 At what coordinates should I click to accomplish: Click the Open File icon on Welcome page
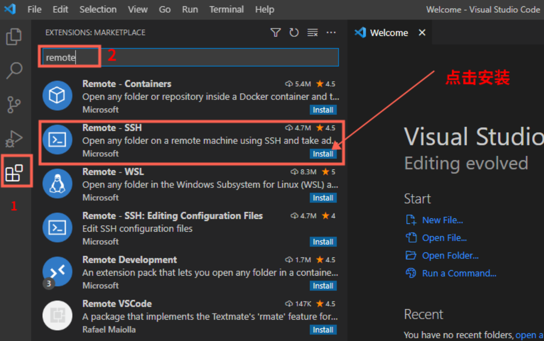pos(411,237)
